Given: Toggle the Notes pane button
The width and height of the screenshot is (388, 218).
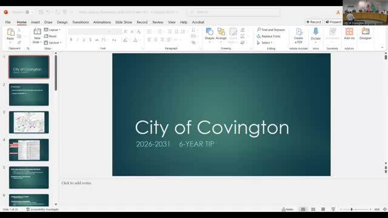Looking at the screenshot, I should point(287,210).
